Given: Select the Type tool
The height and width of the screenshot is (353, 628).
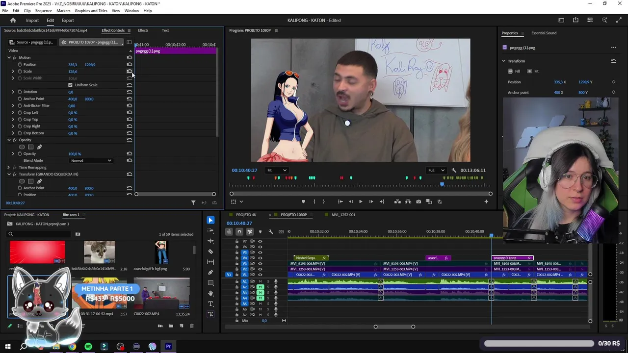Looking at the screenshot, I should [210, 303].
